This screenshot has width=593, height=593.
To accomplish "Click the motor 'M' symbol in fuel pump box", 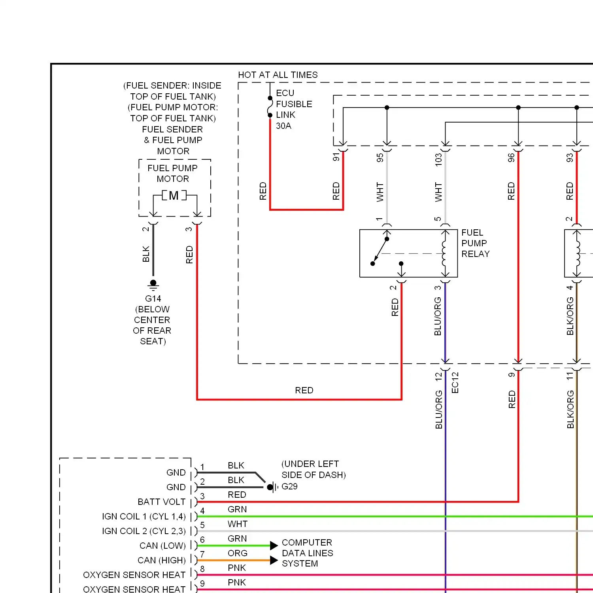I will pos(174,195).
